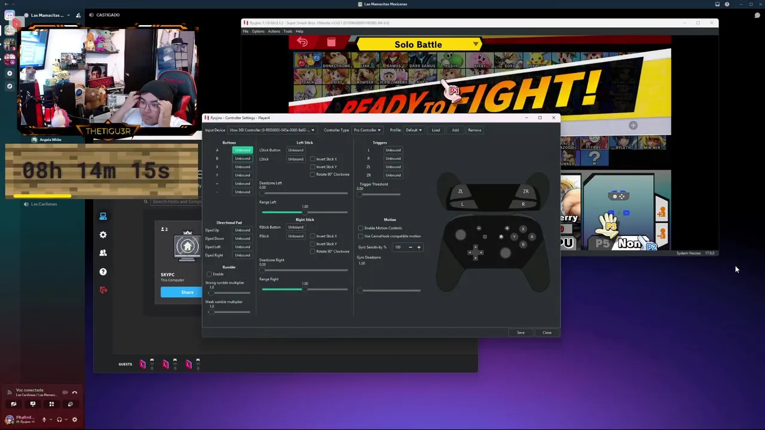Screen dimensions: 765x430
Task: Open Discord discover servers compass icon
Action: pyautogui.click(x=9, y=86)
